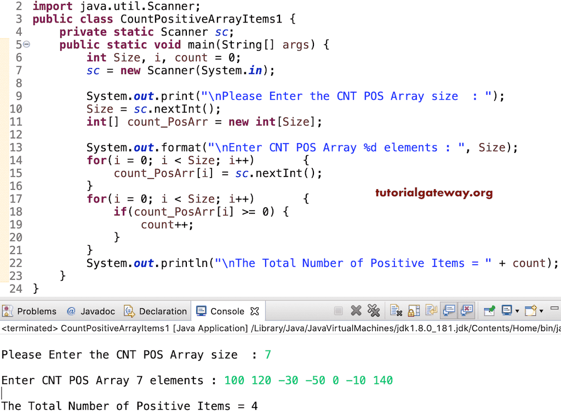
Task: Click the tutorialgateway.org watermark
Action: (433, 194)
